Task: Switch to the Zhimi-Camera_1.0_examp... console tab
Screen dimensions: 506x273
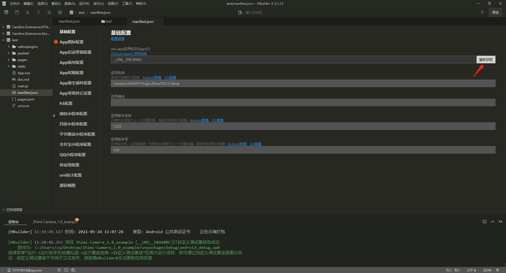Action: (x=55, y=222)
